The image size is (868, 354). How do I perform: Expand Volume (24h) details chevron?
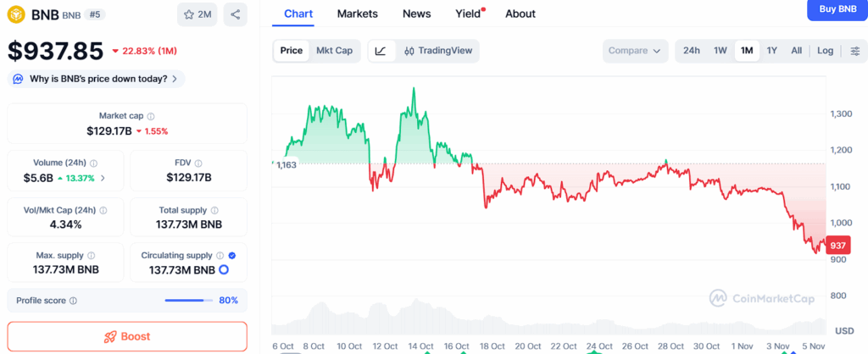click(103, 178)
